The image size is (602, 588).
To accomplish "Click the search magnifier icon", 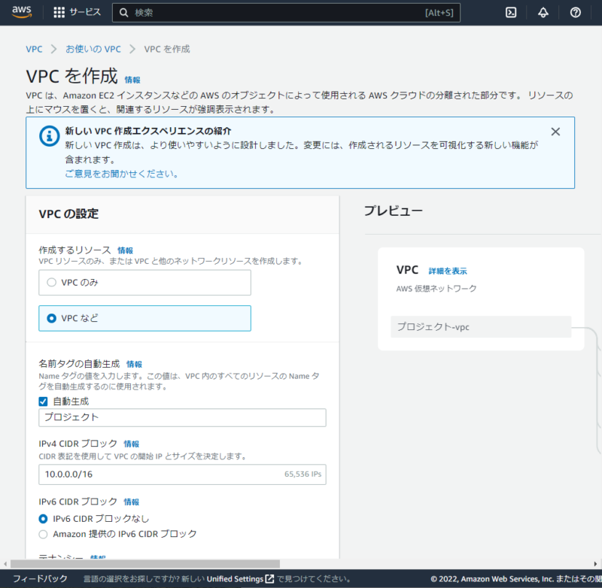I will pyautogui.click(x=123, y=13).
